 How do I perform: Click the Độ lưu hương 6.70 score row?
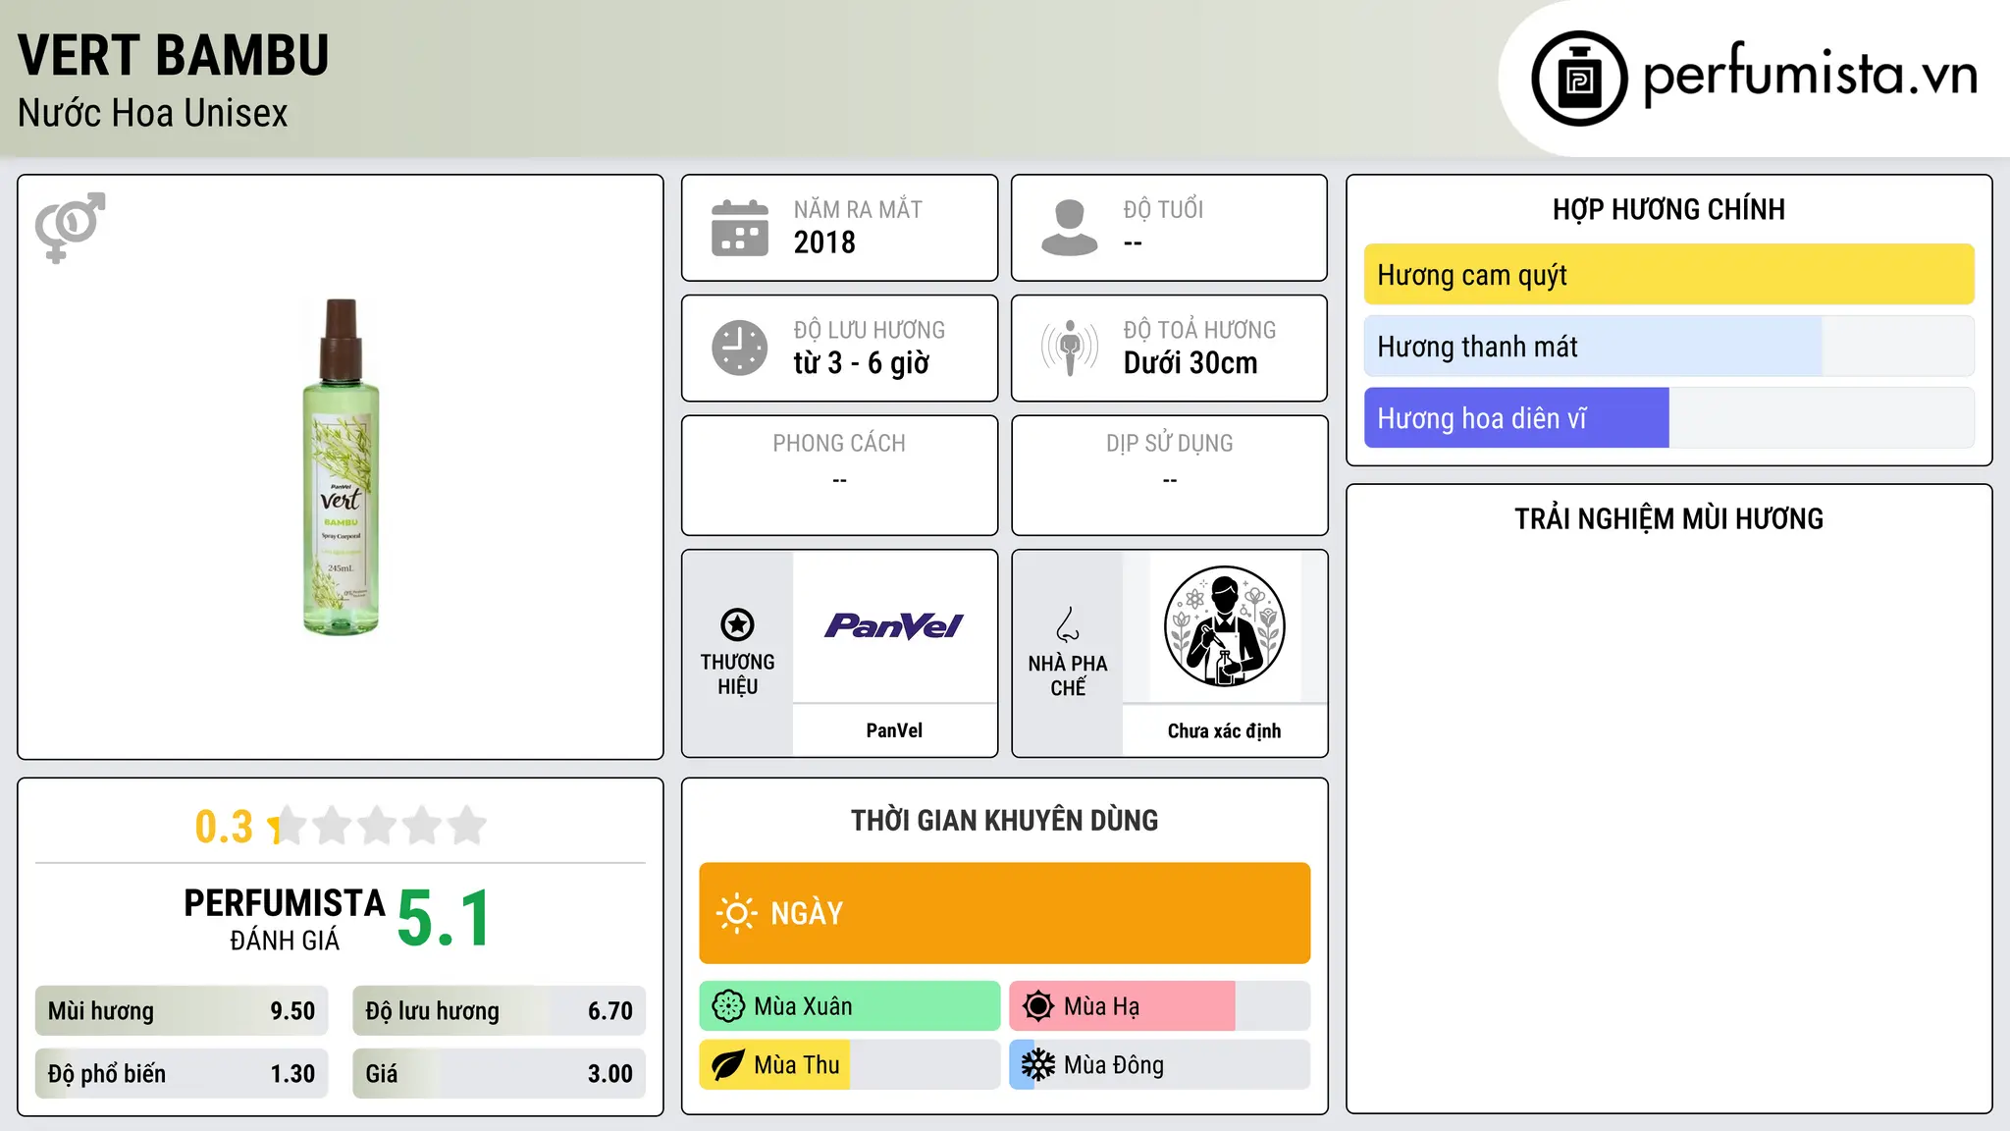499,1011
